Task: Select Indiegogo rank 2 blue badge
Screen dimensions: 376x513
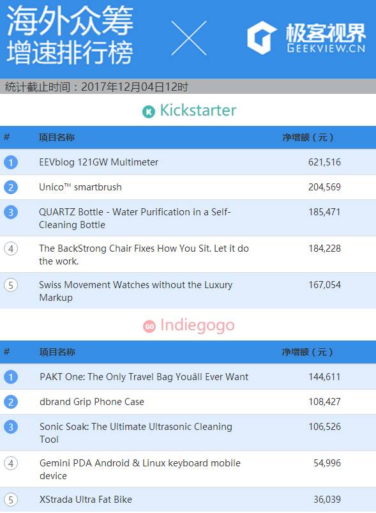Action: pos(11,402)
